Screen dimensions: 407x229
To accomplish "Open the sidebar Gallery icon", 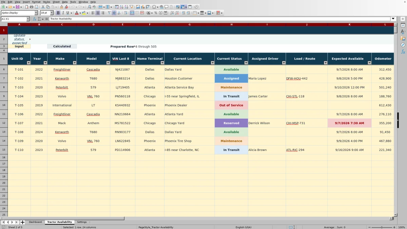I will click(x=403, y=38).
